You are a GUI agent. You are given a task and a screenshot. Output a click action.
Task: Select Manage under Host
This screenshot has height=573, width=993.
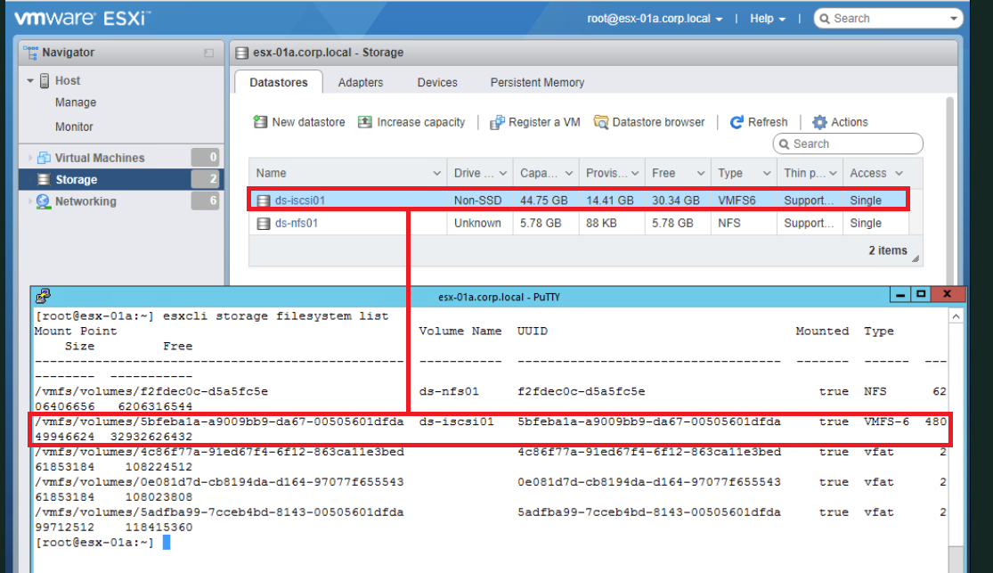76,102
